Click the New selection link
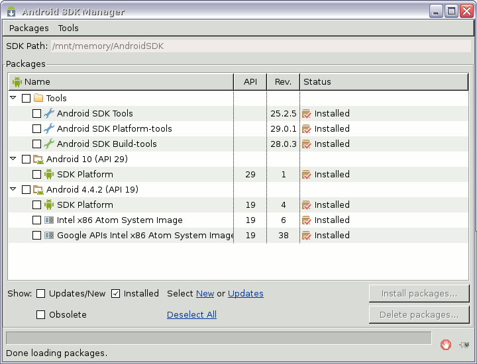Viewport: 477px width, 364px height. tap(205, 293)
